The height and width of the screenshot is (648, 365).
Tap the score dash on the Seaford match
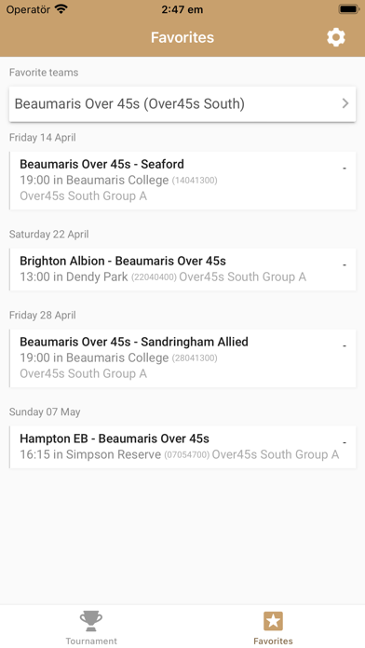(x=345, y=169)
